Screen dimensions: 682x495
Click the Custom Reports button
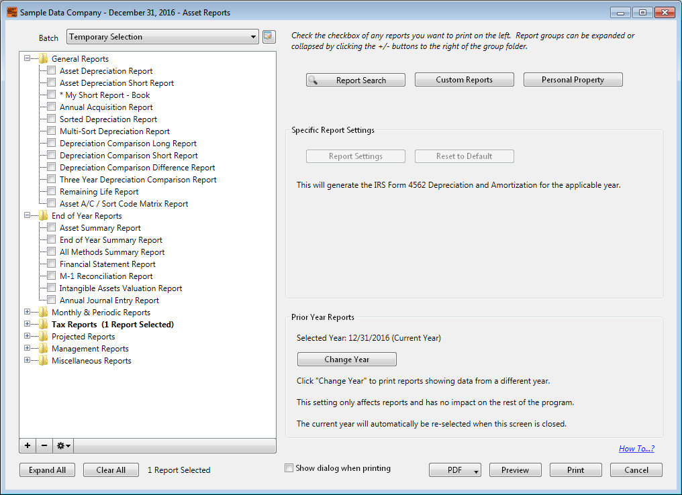pos(464,80)
